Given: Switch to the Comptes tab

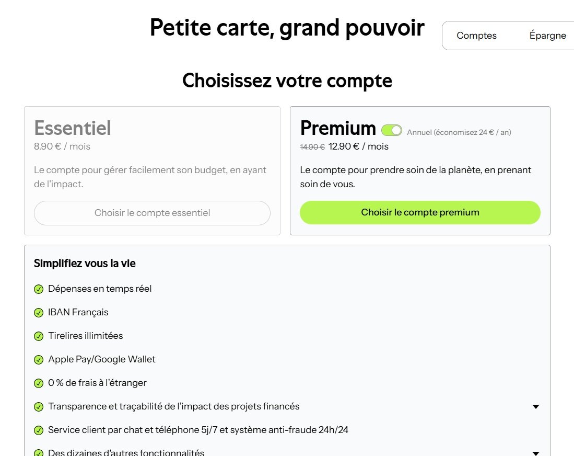Looking at the screenshot, I should [x=476, y=35].
